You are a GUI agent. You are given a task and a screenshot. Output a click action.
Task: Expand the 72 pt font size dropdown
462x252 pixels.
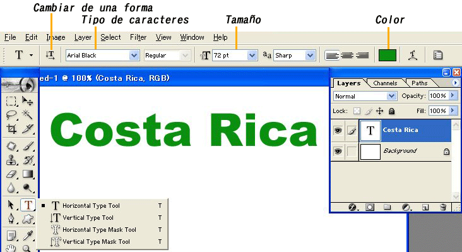pos(252,55)
